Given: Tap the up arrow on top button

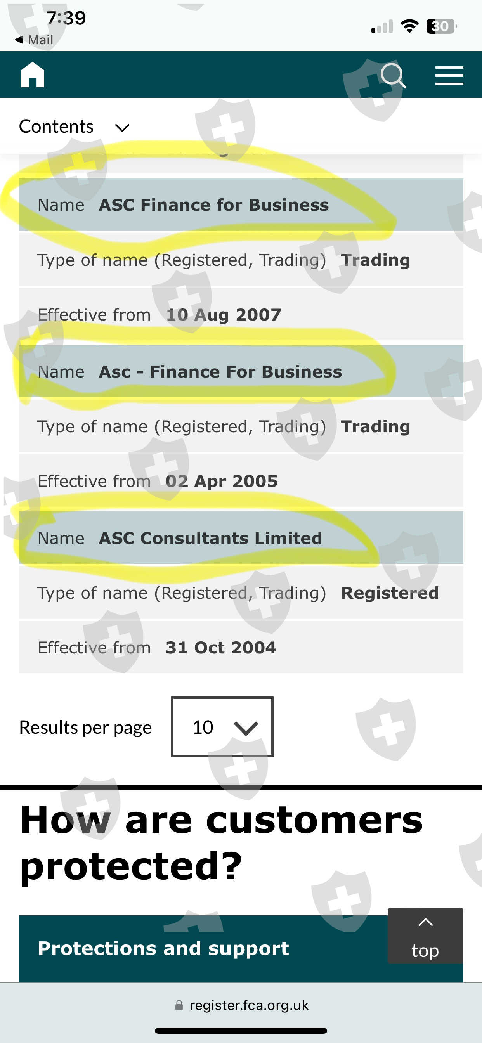Looking at the screenshot, I should (425, 923).
